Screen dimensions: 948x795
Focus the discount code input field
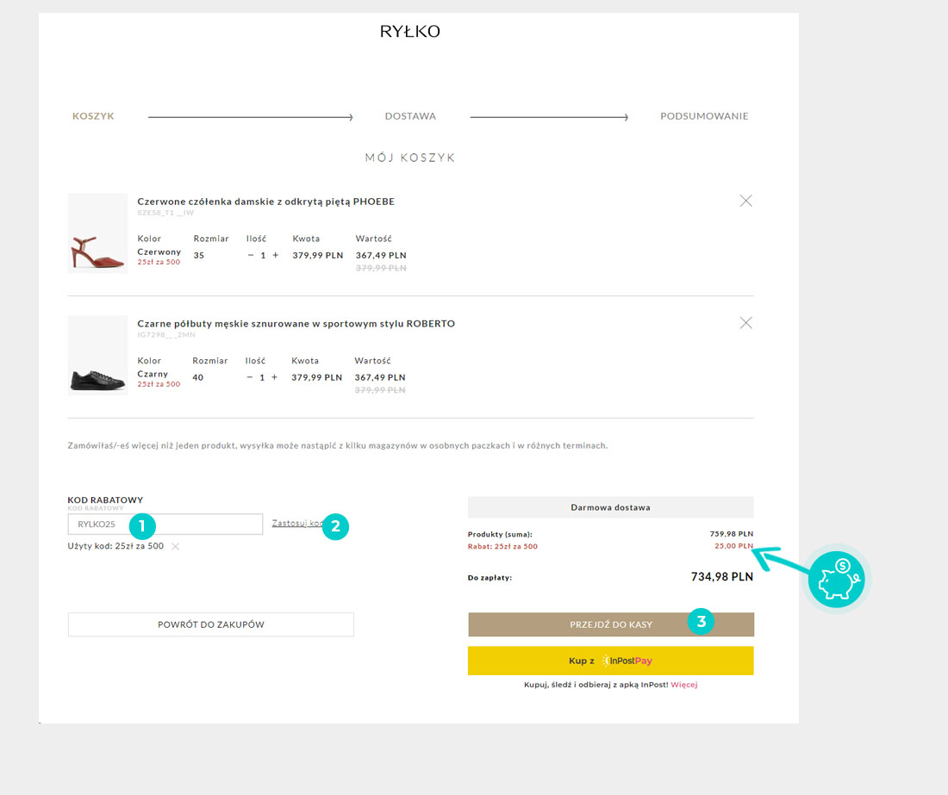tap(165, 524)
